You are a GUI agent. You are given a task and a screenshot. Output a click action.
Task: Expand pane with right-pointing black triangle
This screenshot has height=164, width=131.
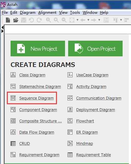pos(2,31)
